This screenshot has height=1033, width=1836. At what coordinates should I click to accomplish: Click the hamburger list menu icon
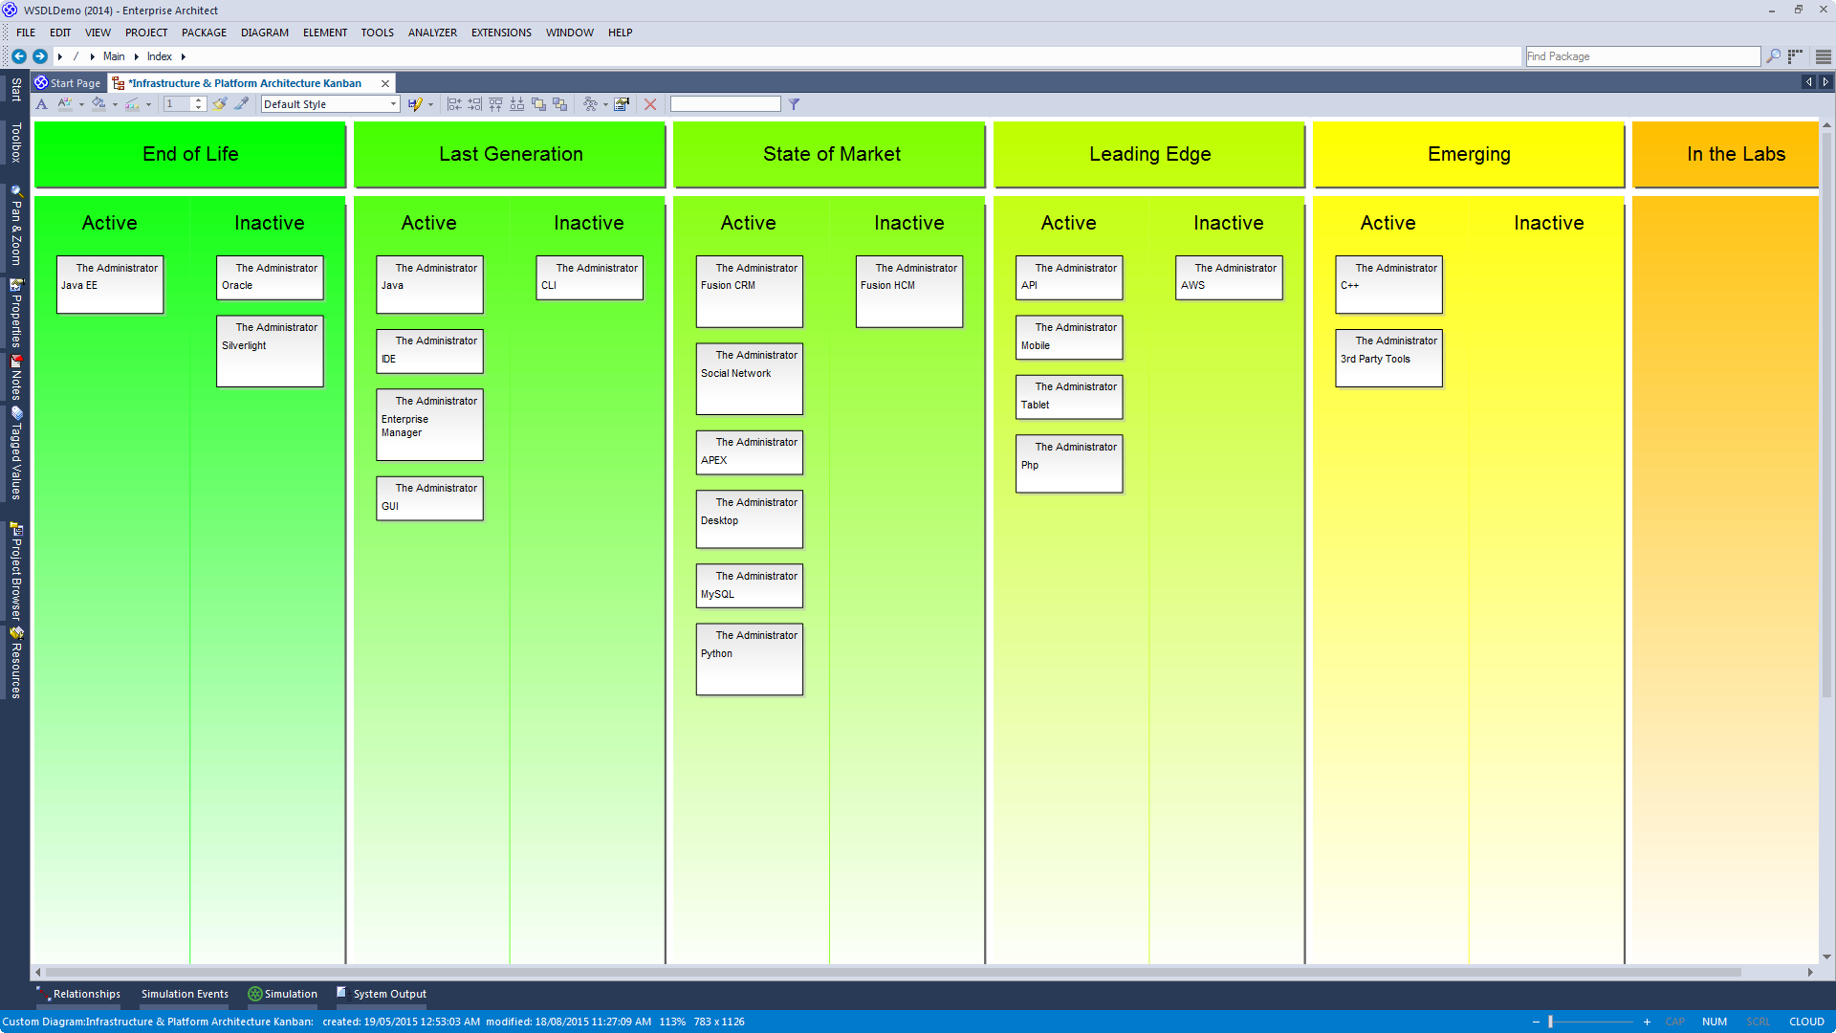[x=1824, y=56]
